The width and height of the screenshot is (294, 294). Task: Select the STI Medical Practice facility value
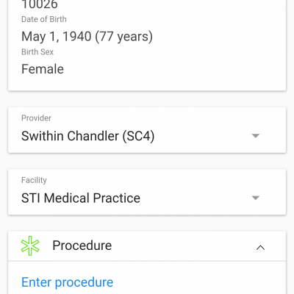81,198
